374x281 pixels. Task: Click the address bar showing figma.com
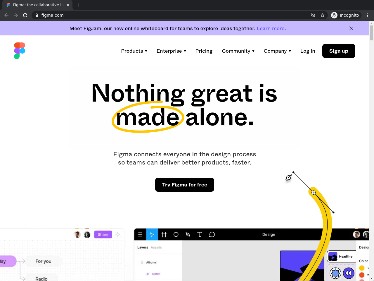pyautogui.click(x=172, y=15)
